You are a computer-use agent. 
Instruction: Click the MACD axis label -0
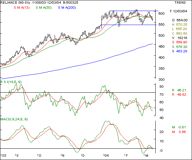(161, 151)
